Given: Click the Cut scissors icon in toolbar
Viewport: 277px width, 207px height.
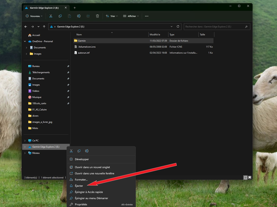Looking at the screenshot, I should click(x=51, y=16).
